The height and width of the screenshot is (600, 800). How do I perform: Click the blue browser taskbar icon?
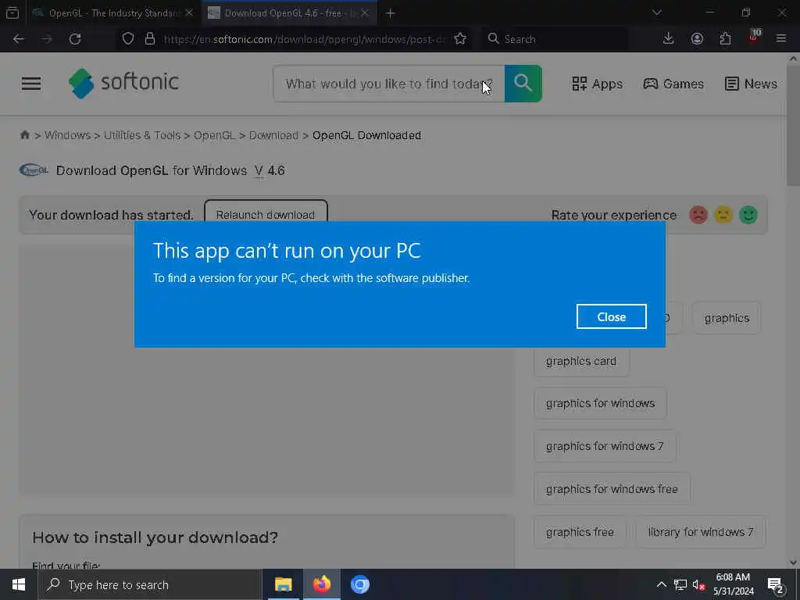[x=359, y=584]
